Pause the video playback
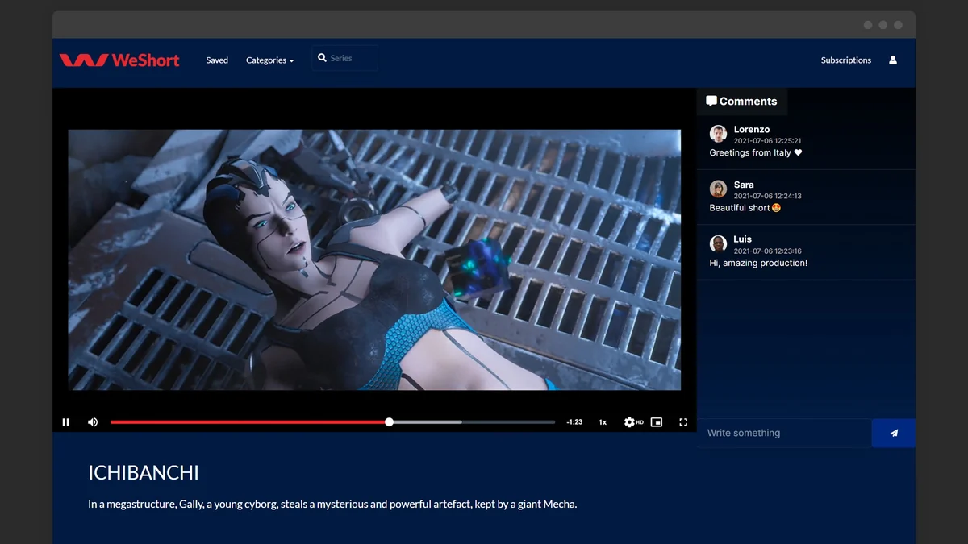The height and width of the screenshot is (544, 968). (x=66, y=421)
